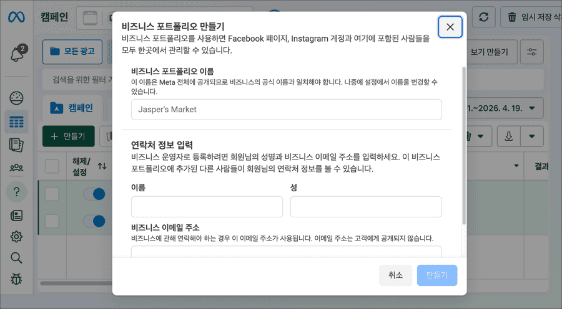The image size is (562, 309).
Task: Click the export download icon
Action: point(508,136)
